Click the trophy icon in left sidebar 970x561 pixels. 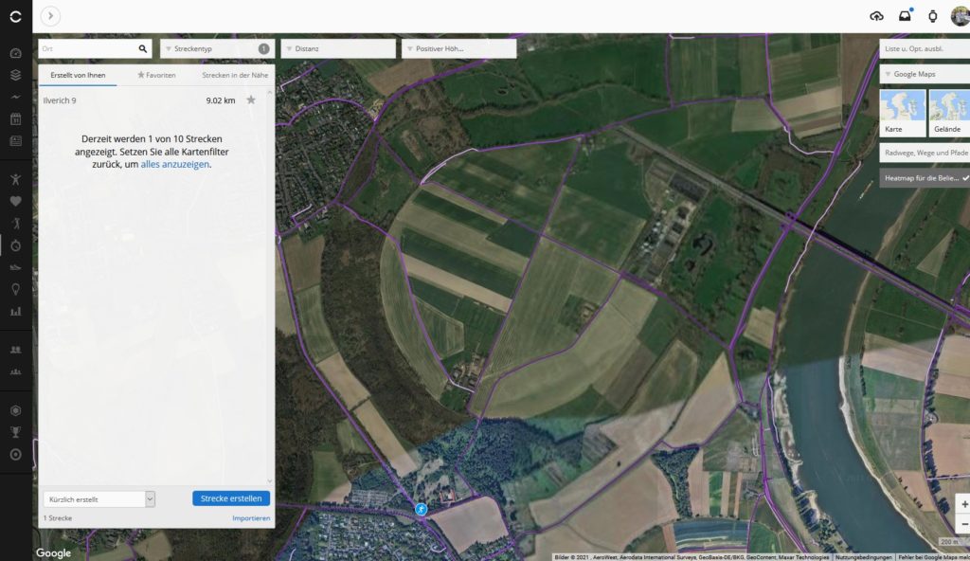coord(15,432)
